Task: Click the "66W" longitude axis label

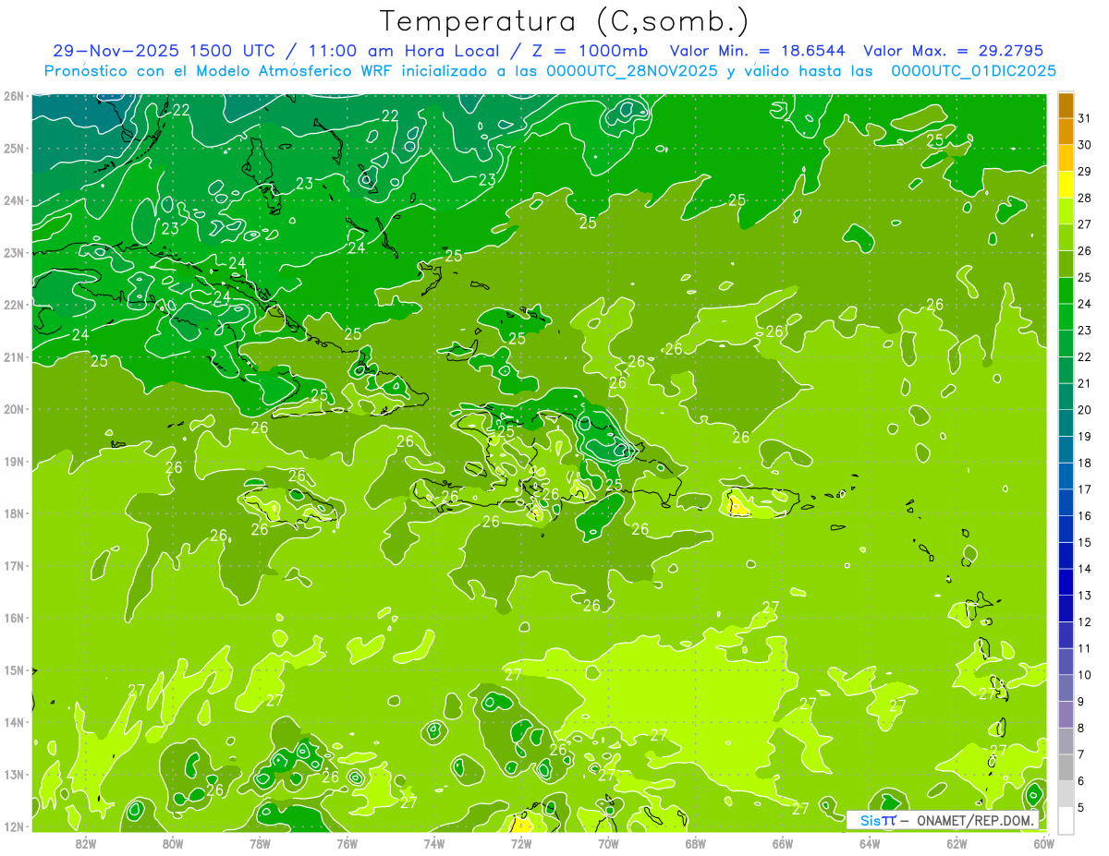Action: point(783,843)
